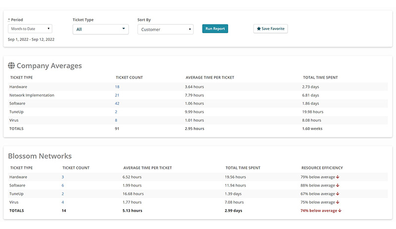Click the 5.13 hours Blossom totals value
Screen dimensions: 396x229
pos(132,210)
